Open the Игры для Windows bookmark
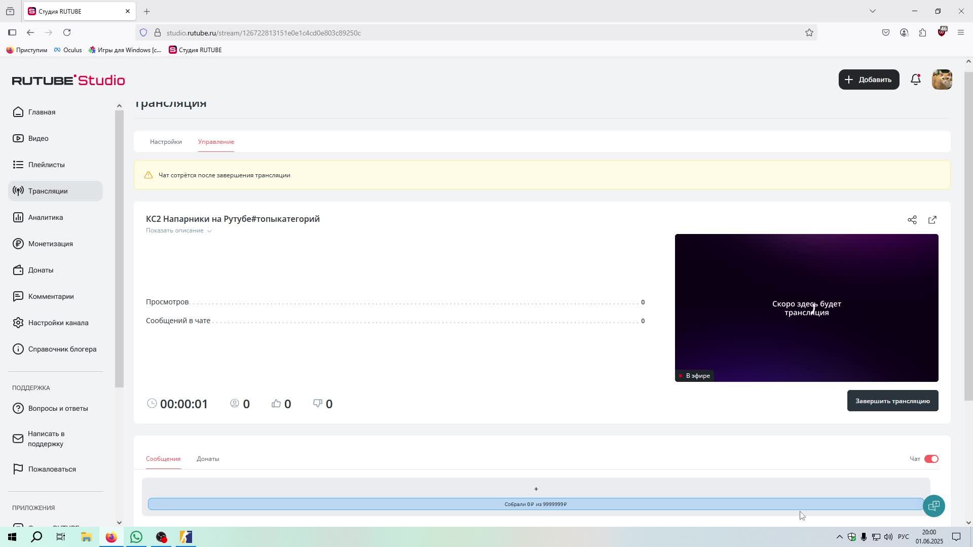 [125, 50]
